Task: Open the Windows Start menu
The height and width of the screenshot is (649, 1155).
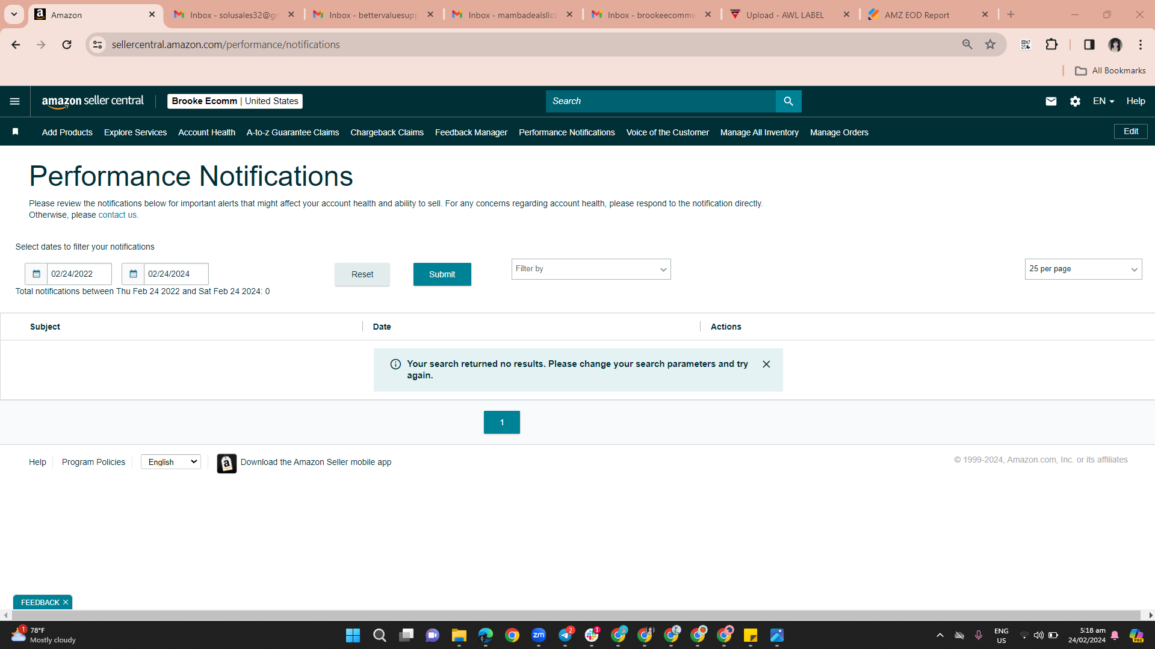Action: coord(353,635)
